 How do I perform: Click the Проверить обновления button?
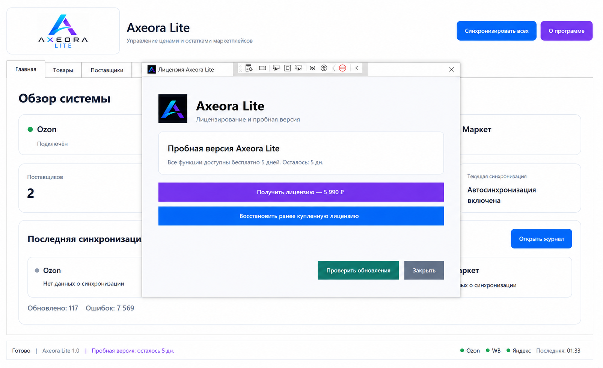tap(358, 270)
